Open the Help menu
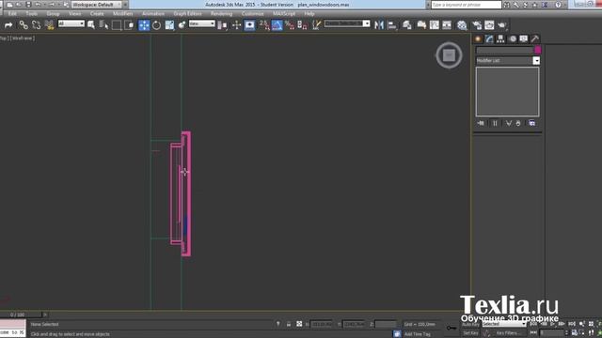 click(x=309, y=14)
